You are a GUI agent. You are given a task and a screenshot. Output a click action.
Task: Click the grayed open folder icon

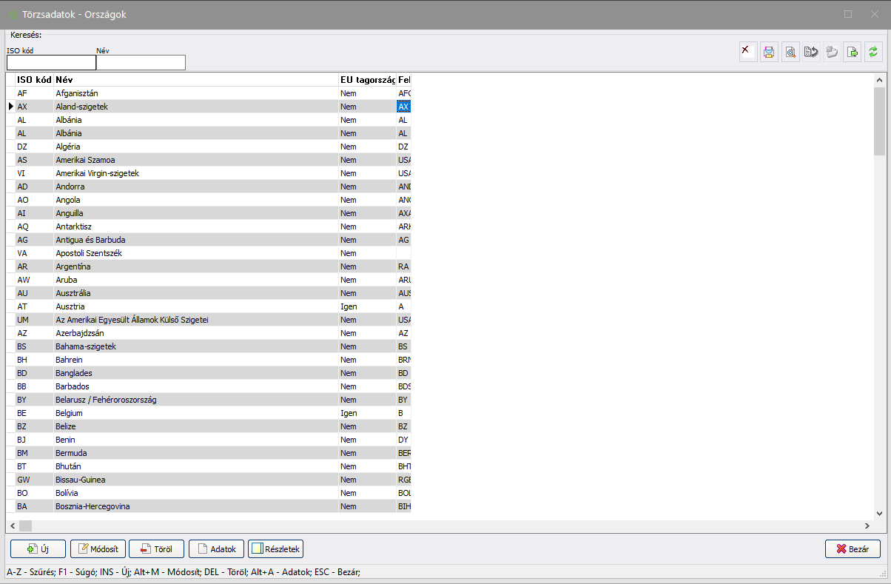point(832,52)
